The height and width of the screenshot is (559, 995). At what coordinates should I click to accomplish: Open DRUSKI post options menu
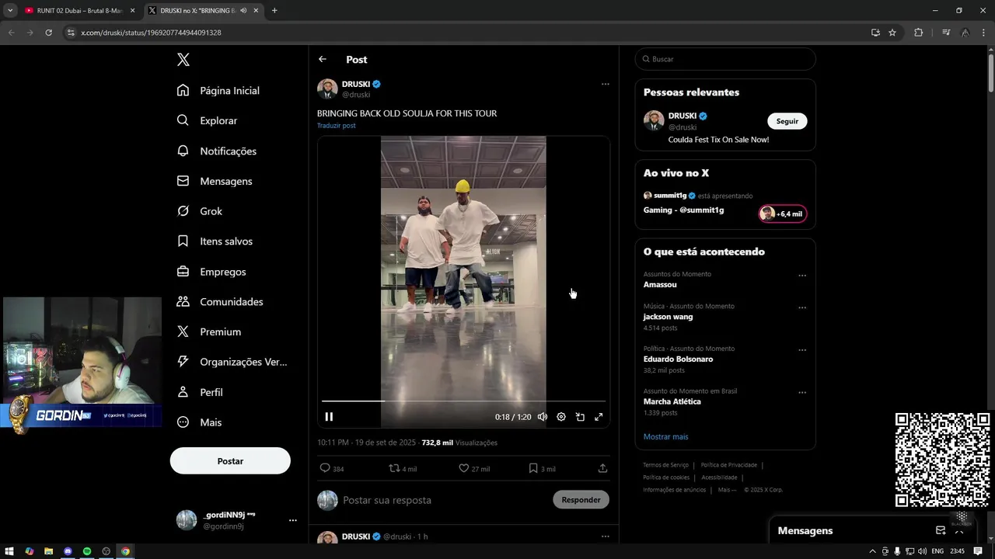tap(606, 84)
